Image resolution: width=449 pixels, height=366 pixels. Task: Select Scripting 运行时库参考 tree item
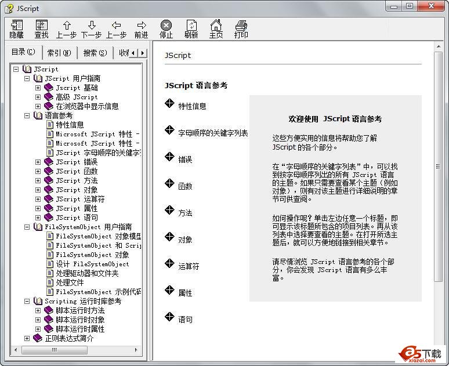click(x=83, y=301)
